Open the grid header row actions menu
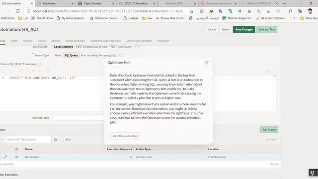Image resolution: width=318 pixels, height=179 pixels. point(16,149)
